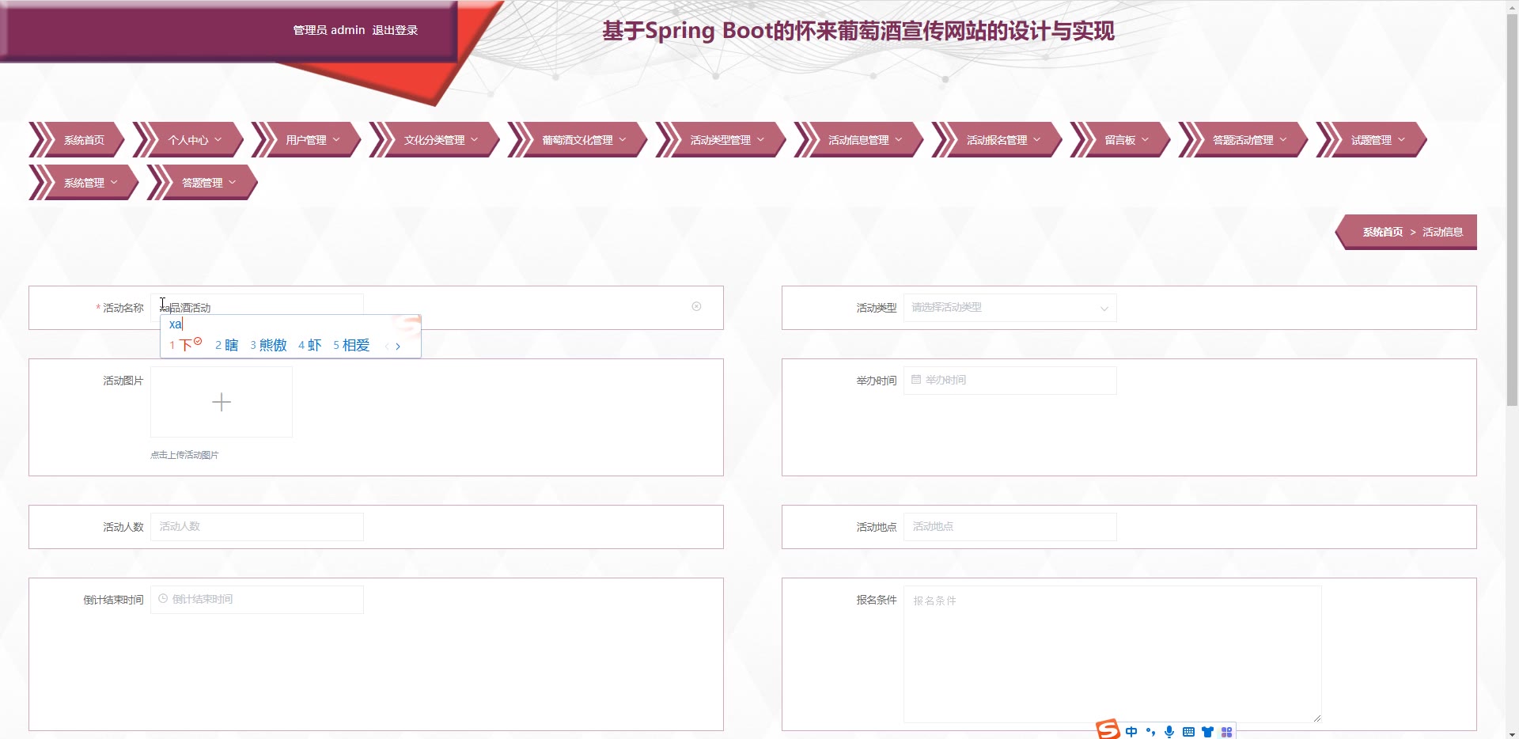This screenshot has height=739, width=1519.
Task: Focus the 报名条件 textarea
Action: point(1112,654)
